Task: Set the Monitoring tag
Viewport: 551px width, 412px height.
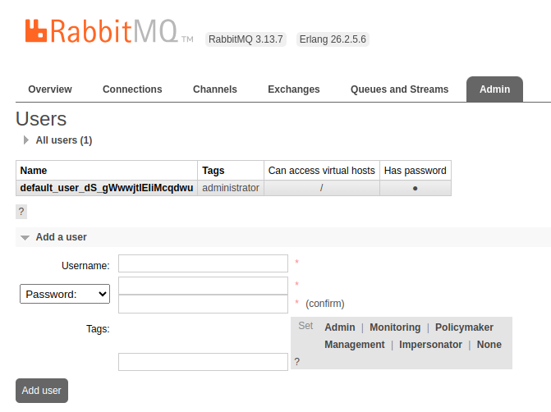Action: (x=395, y=327)
